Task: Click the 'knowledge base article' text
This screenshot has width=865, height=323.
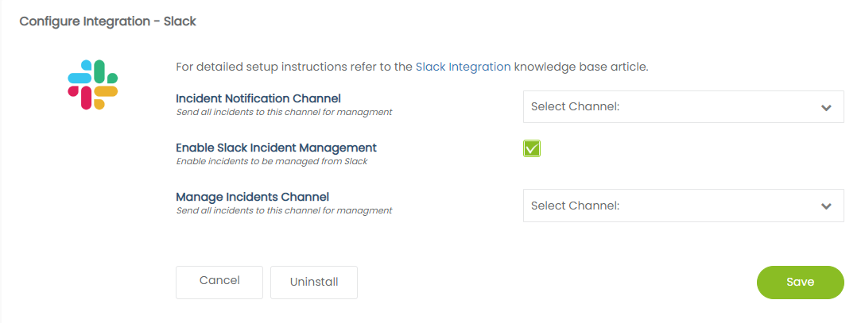Action: pos(581,67)
